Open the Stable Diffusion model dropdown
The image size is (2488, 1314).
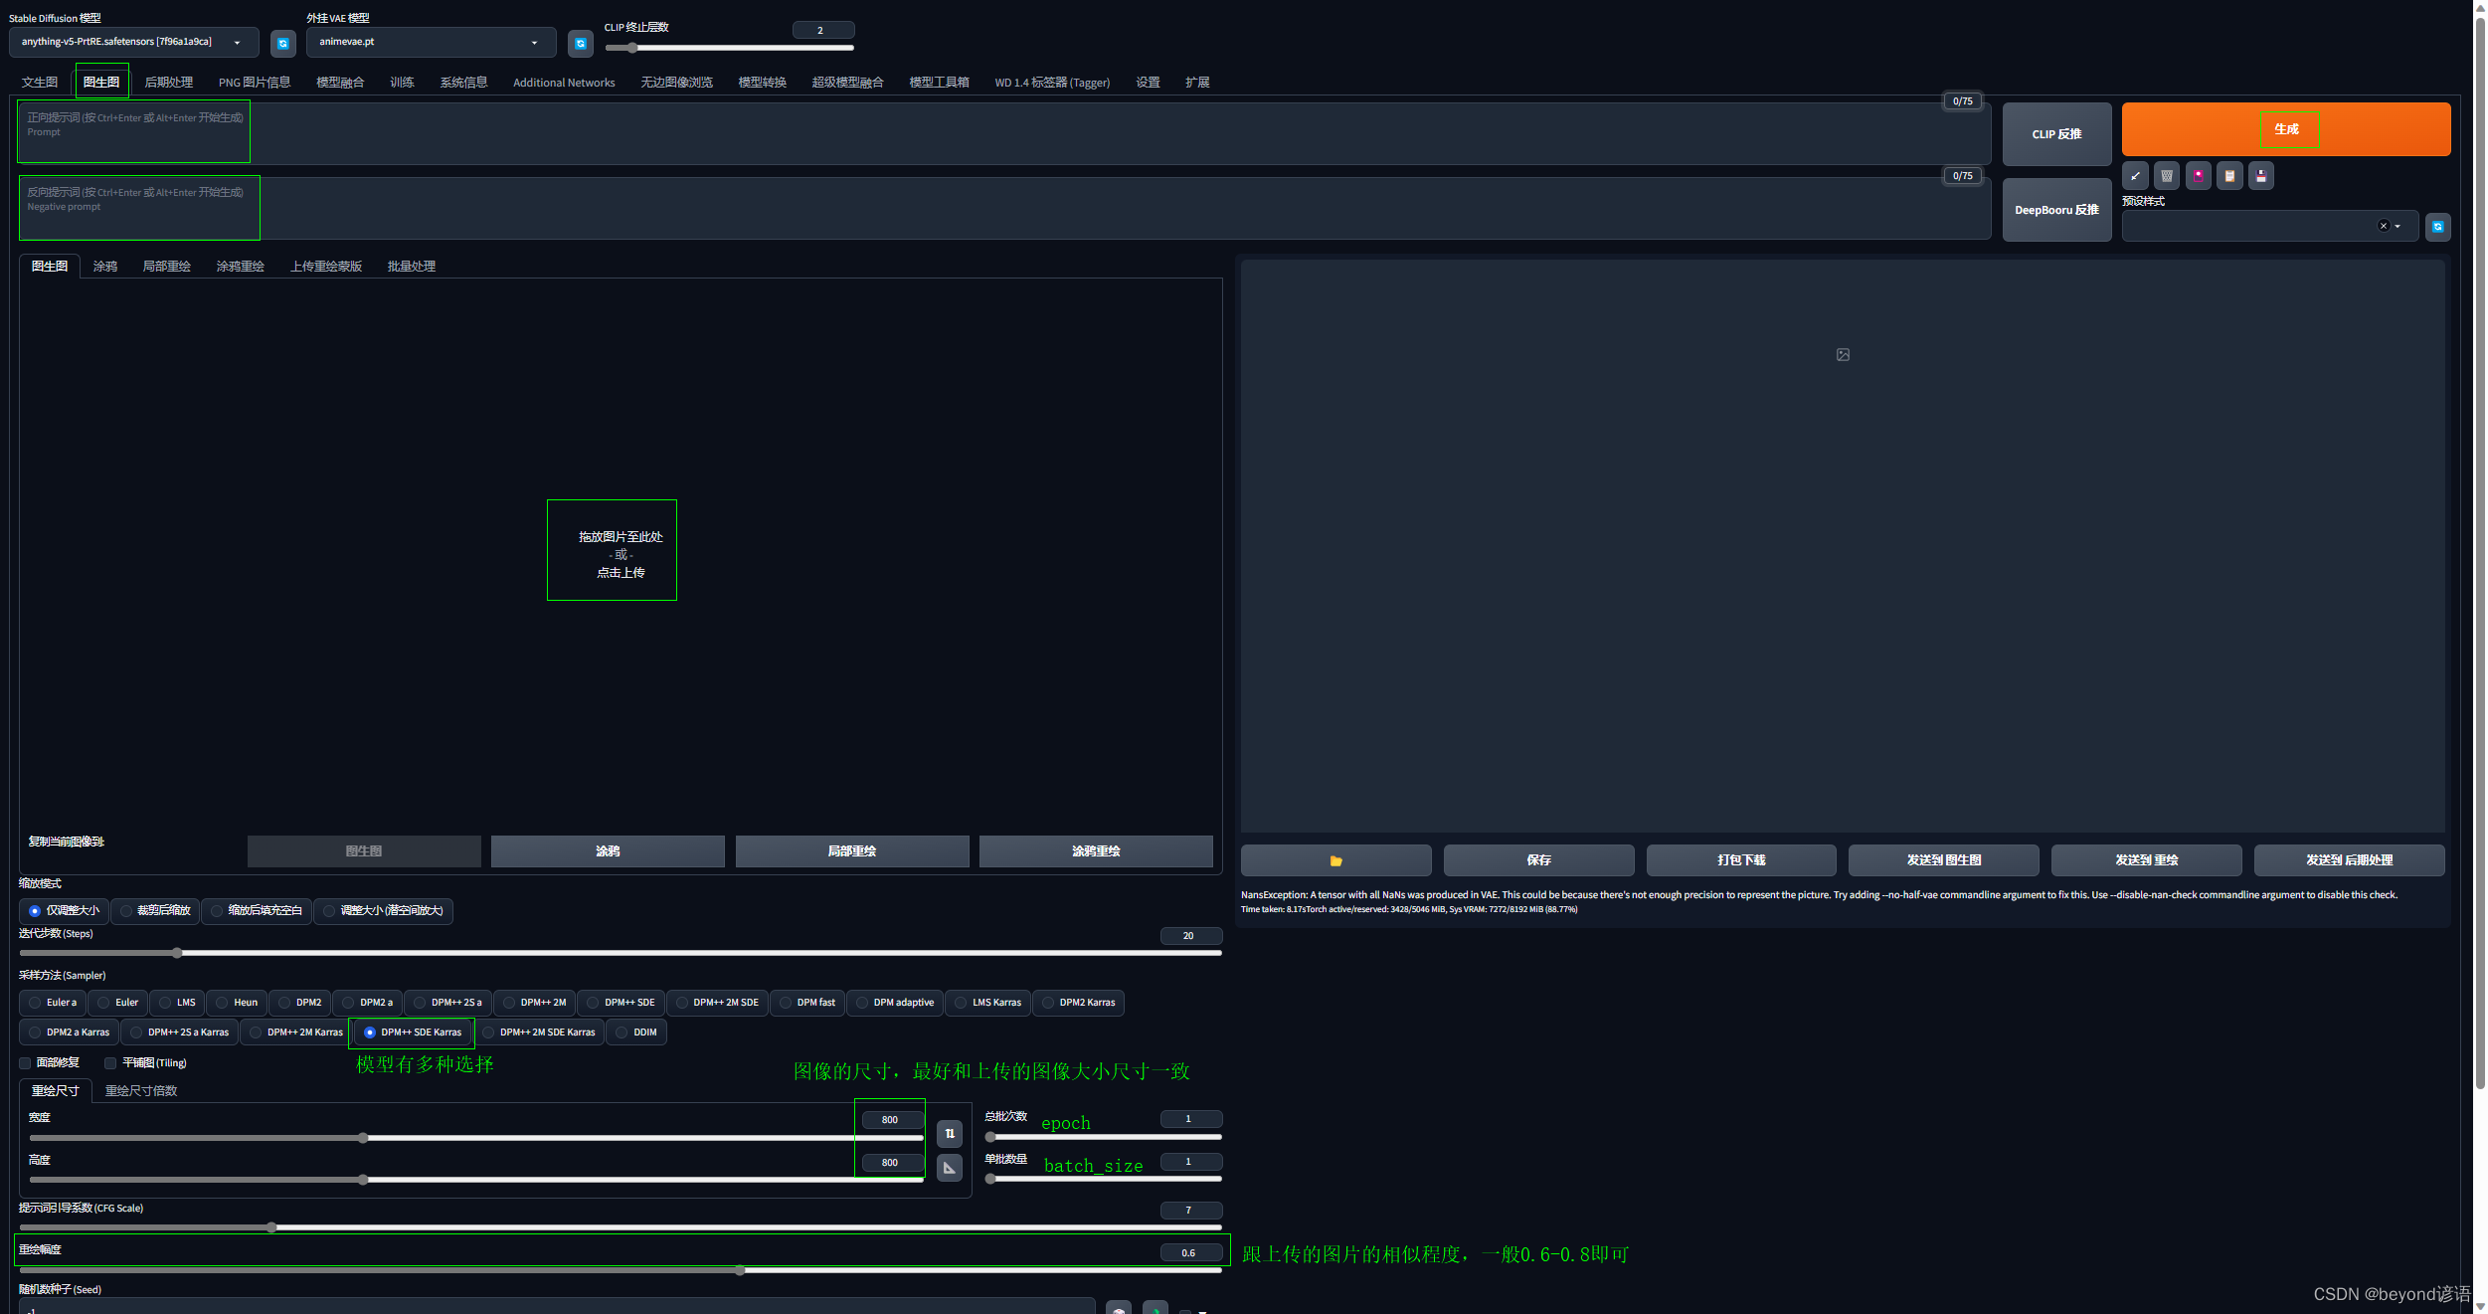(x=133, y=43)
